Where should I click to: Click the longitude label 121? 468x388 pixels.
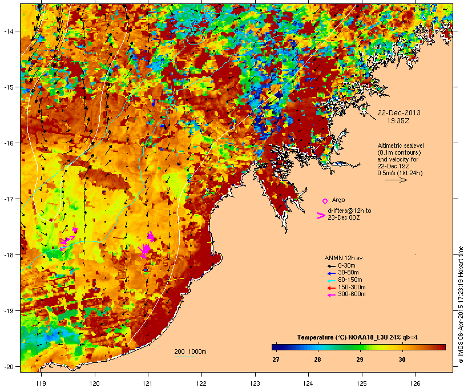pos(148,383)
